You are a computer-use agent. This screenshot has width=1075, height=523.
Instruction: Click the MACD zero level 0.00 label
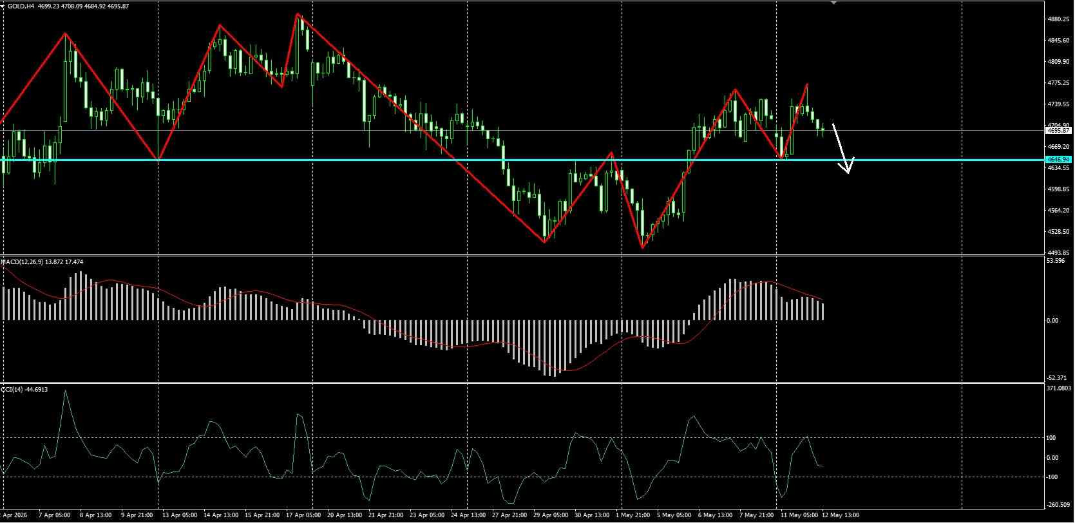click(x=1053, y=321)
